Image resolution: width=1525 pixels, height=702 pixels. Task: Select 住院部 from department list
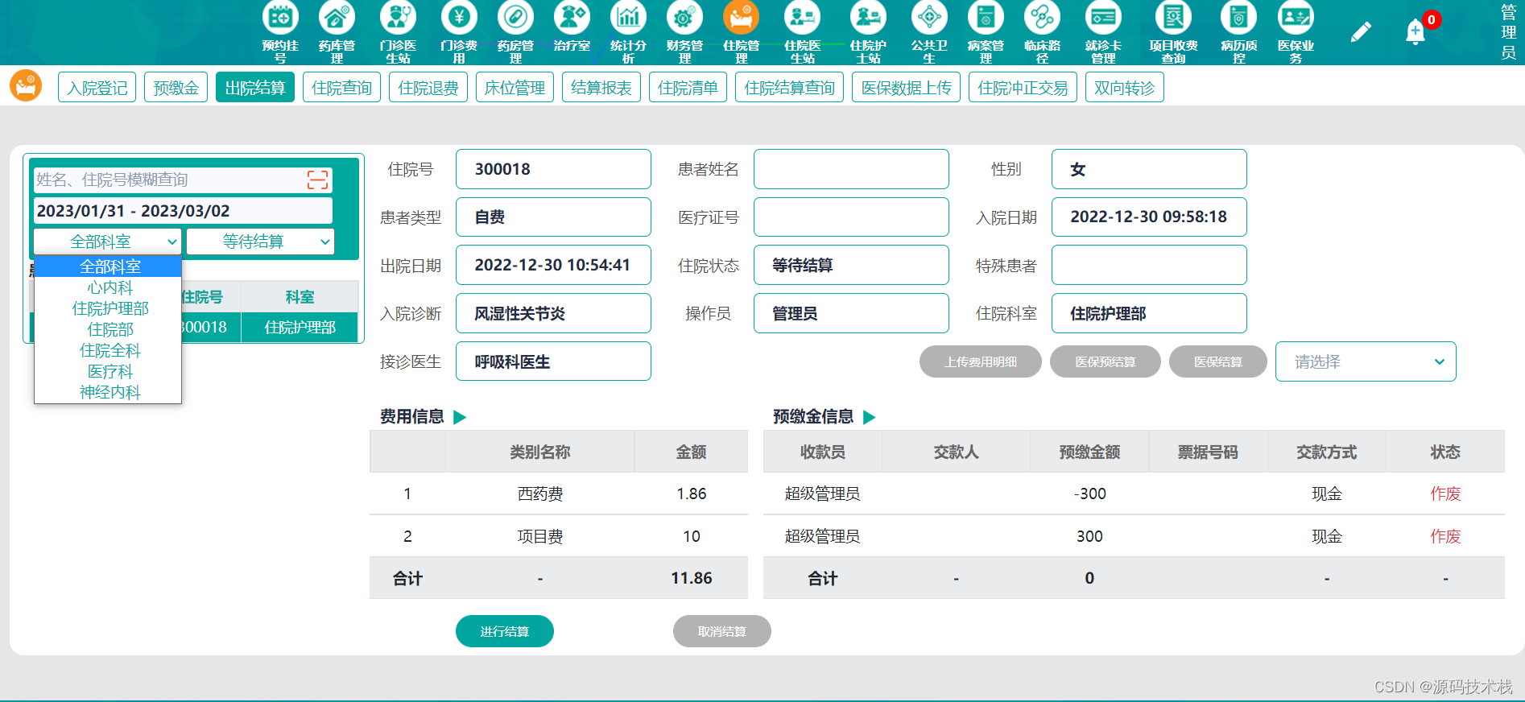(x=110, y=329)
